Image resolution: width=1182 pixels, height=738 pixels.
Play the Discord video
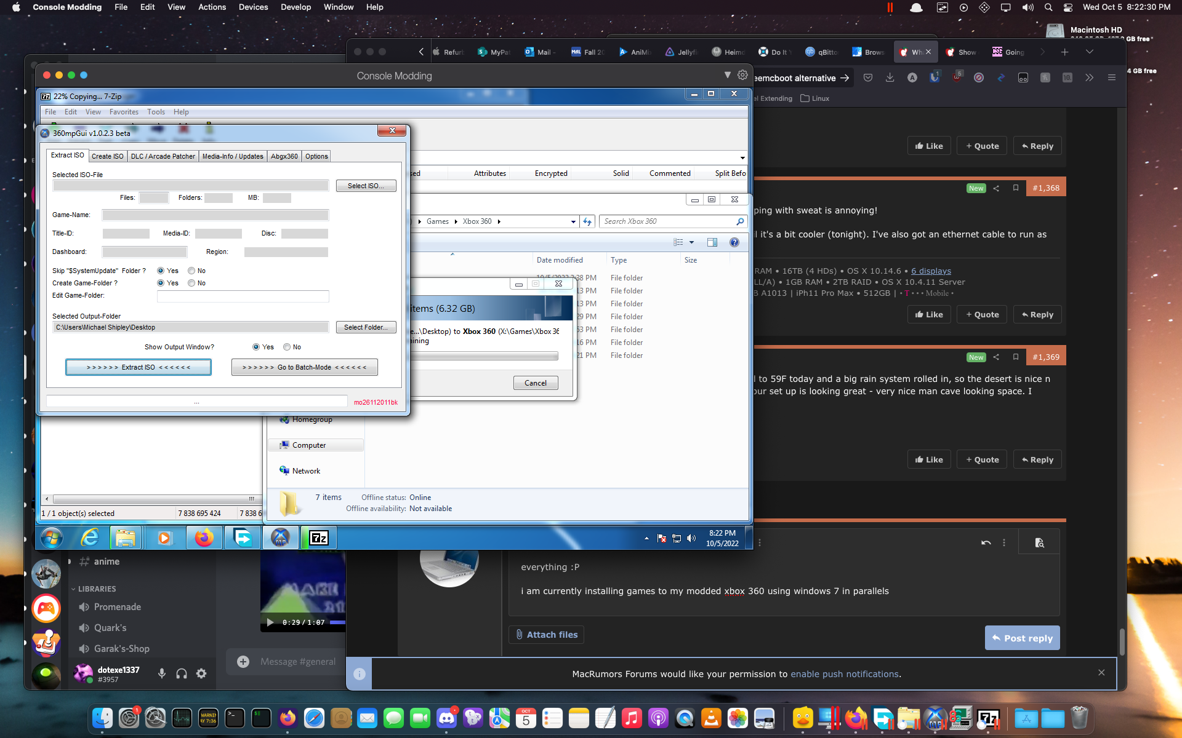[x=270, y=622]
